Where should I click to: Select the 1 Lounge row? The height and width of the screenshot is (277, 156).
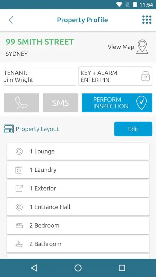[78, 151]
